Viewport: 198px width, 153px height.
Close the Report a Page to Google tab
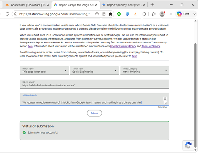click(96, 5)
